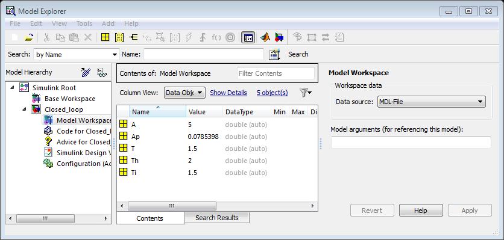The width and height of the screenshot is (504, 240).
Task: Click the pencil icon in Model Hierarchy header
Action: [x=86, y=72]
